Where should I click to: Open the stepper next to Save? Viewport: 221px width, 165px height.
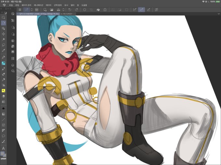click(63, 10)
